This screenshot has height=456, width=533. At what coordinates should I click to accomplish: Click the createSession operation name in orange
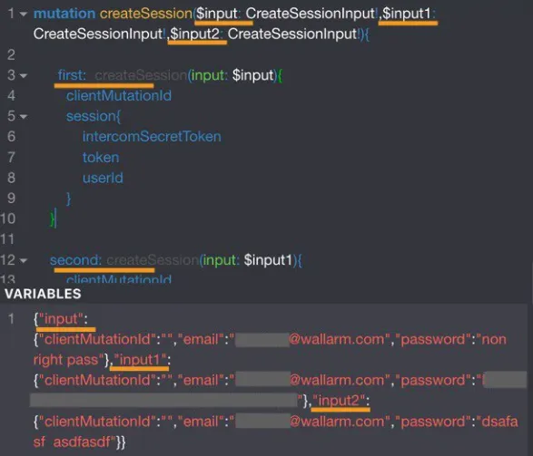point(146,14)
